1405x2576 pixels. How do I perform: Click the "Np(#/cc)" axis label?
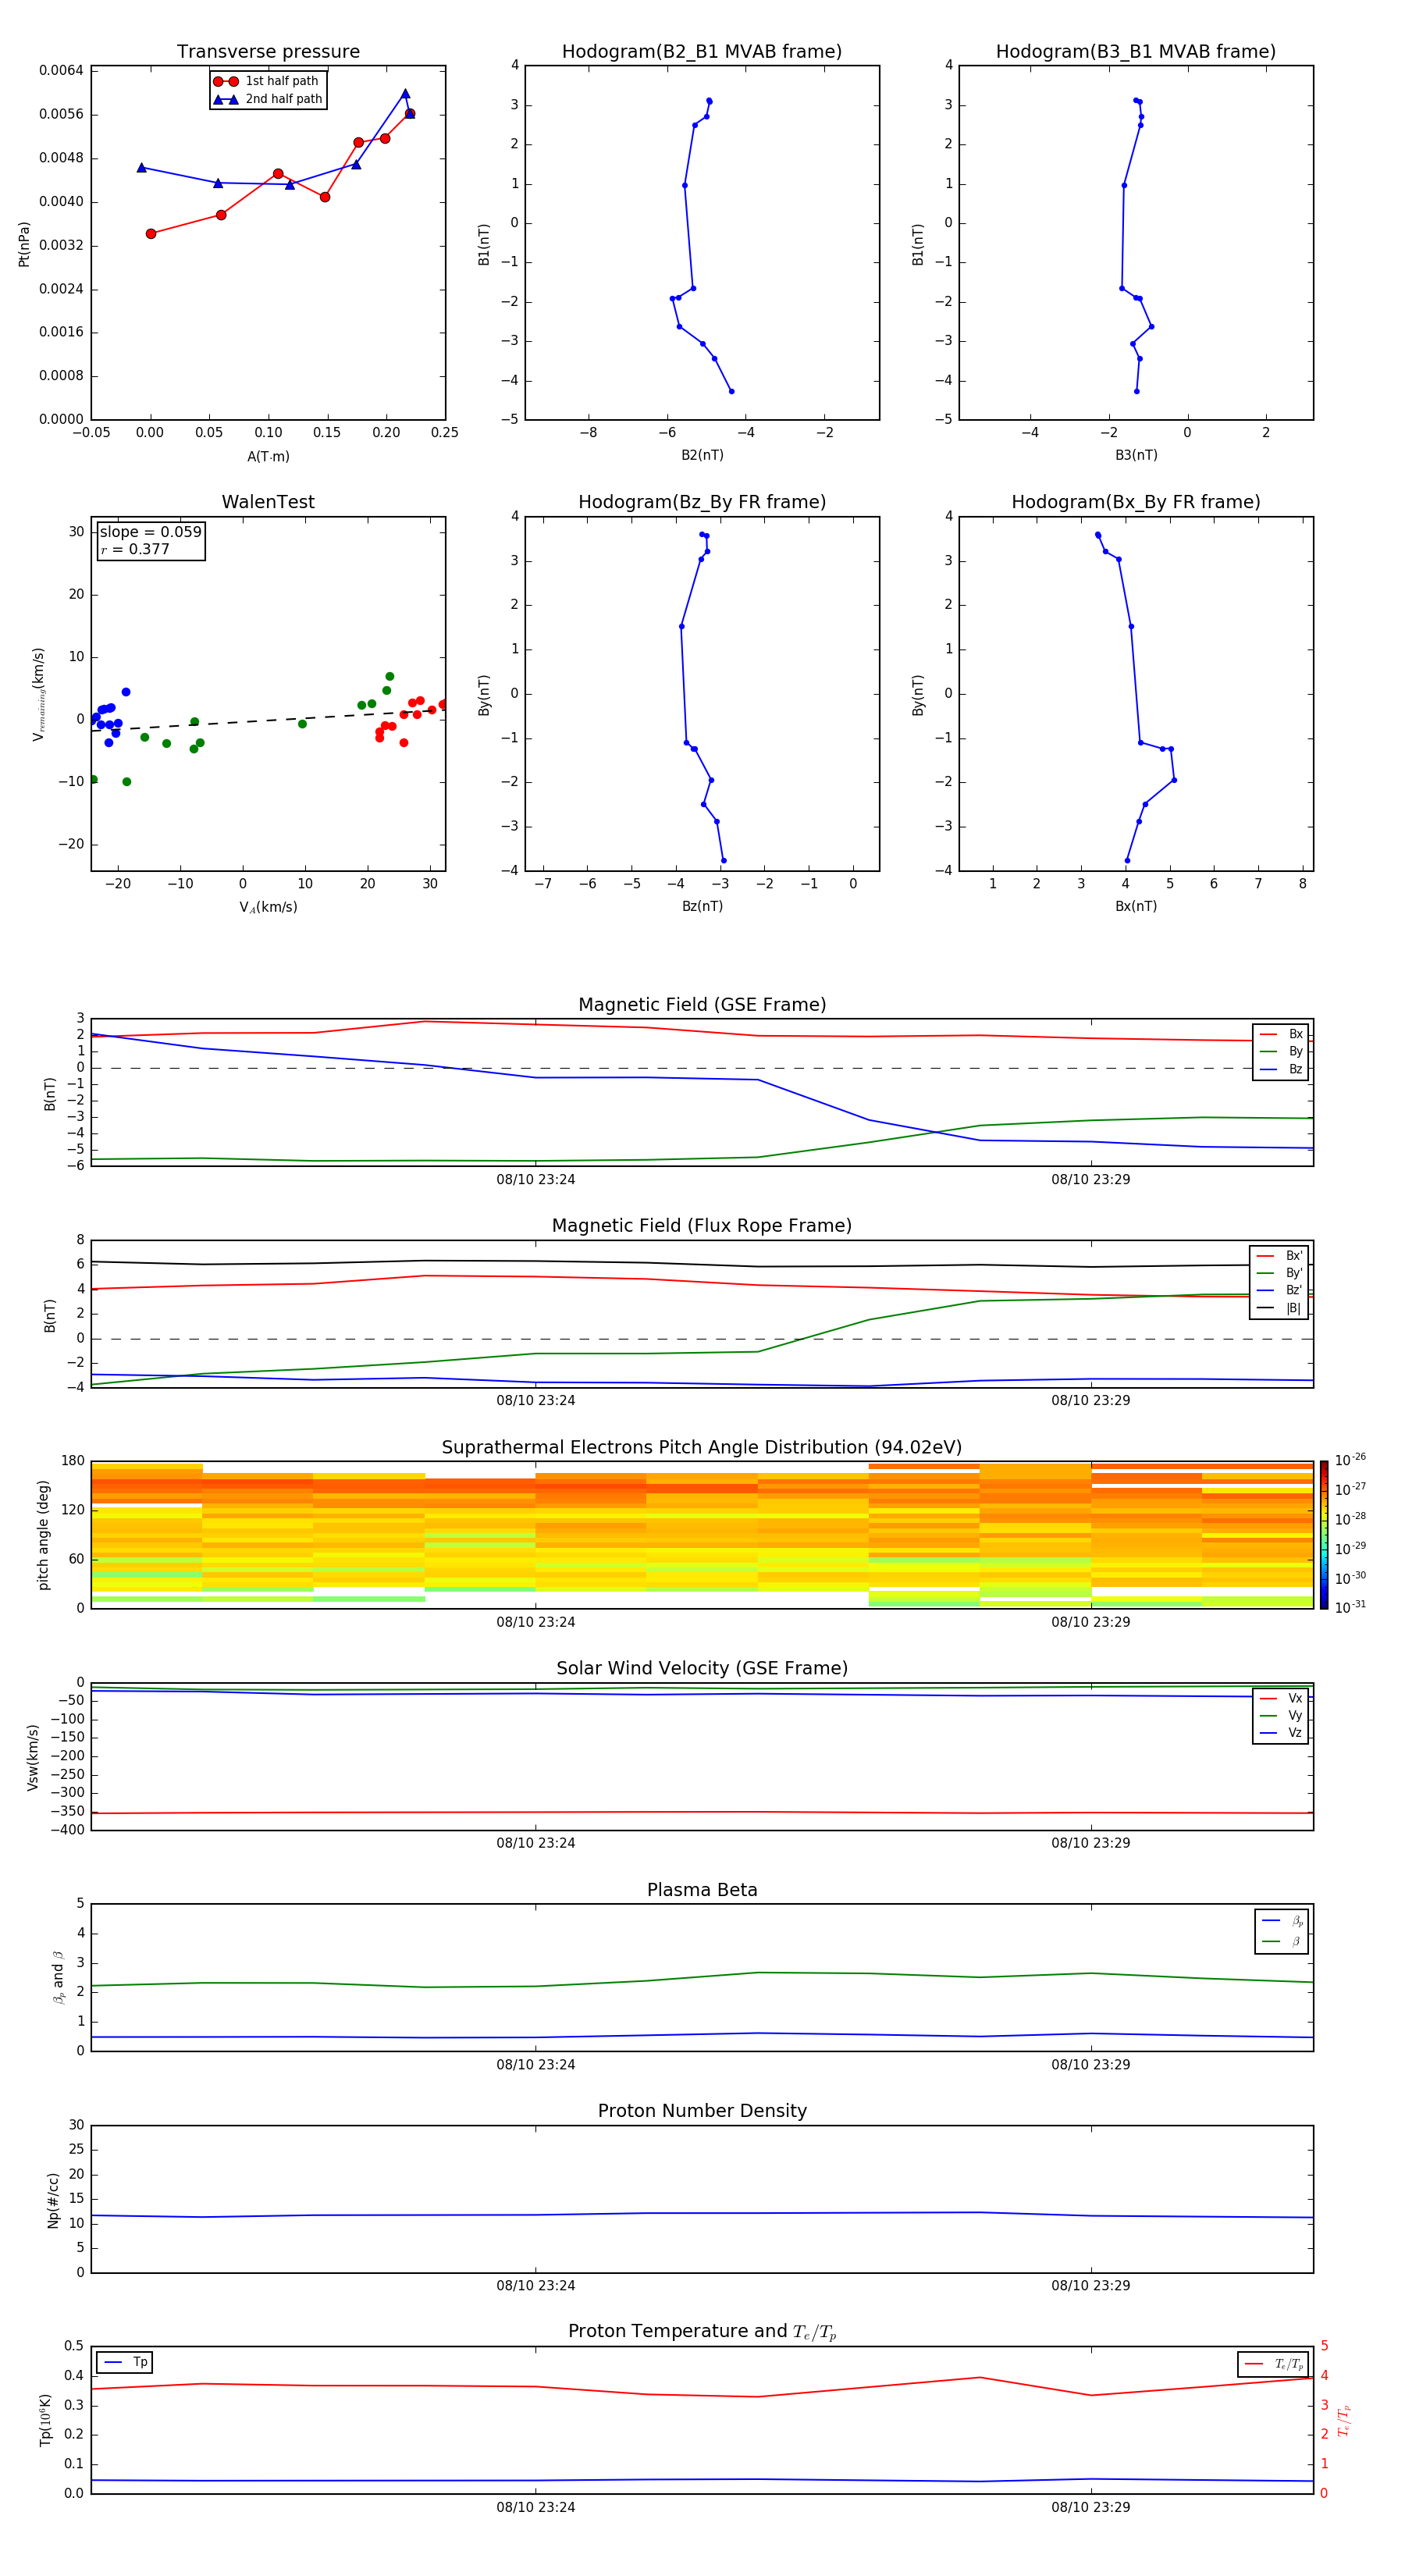[53, 2200]
